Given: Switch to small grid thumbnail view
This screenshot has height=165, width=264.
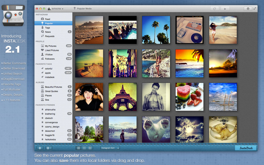Looking at the screenshot, I should (x=79, y=148).
